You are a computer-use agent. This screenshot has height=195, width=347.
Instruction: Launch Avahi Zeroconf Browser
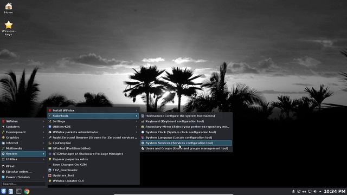(93, 138)
